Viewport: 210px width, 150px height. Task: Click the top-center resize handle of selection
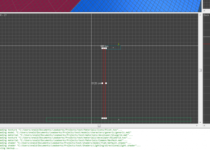click(104, 48)
